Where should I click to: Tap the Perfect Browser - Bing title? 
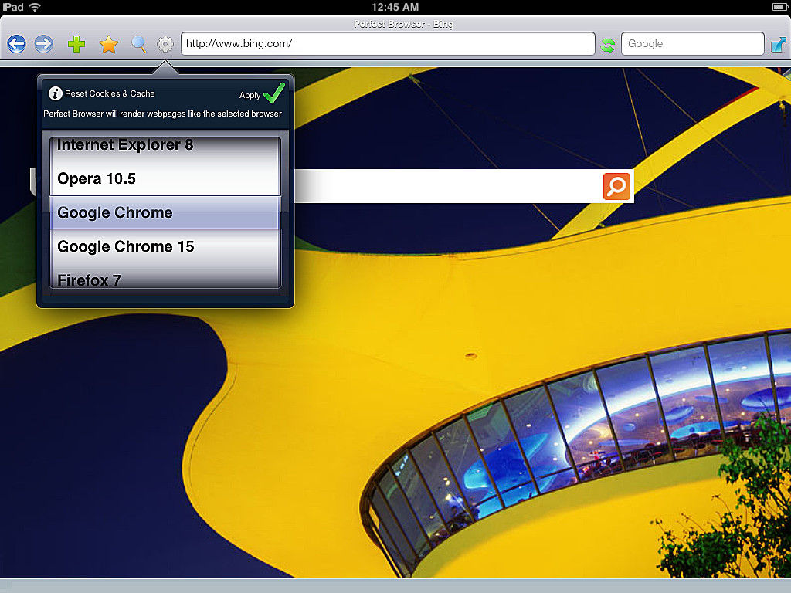403,24
